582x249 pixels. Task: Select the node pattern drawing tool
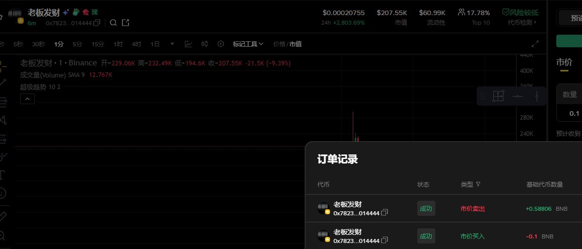pyautogui.click(x=3, y=120)
